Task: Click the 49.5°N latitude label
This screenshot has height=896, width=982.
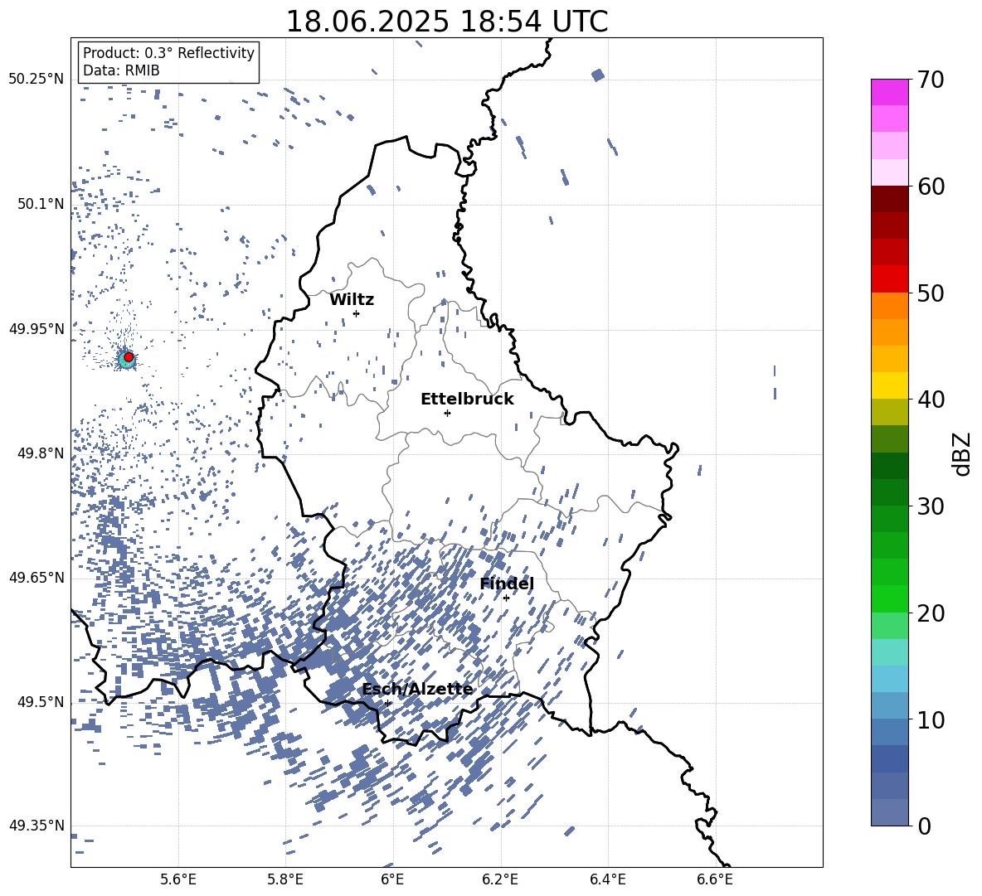Action: coord(41,702)
